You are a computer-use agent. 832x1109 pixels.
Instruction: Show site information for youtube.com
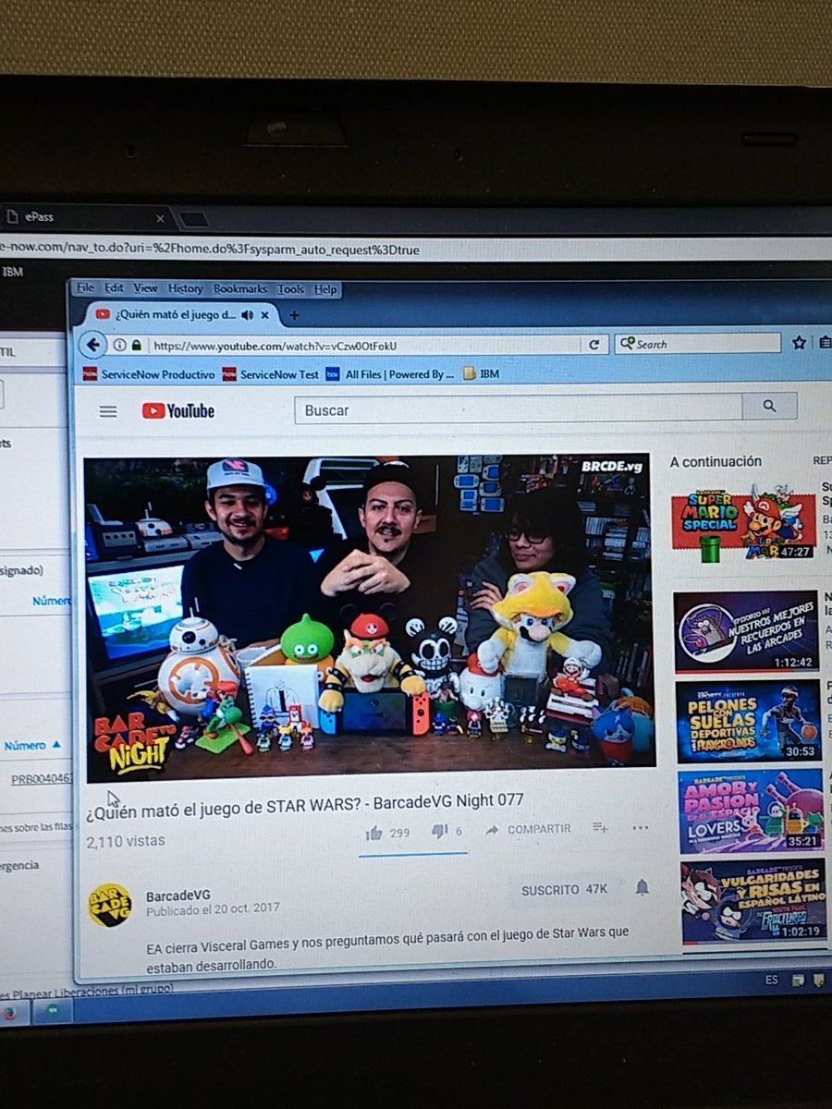(119, 345)
